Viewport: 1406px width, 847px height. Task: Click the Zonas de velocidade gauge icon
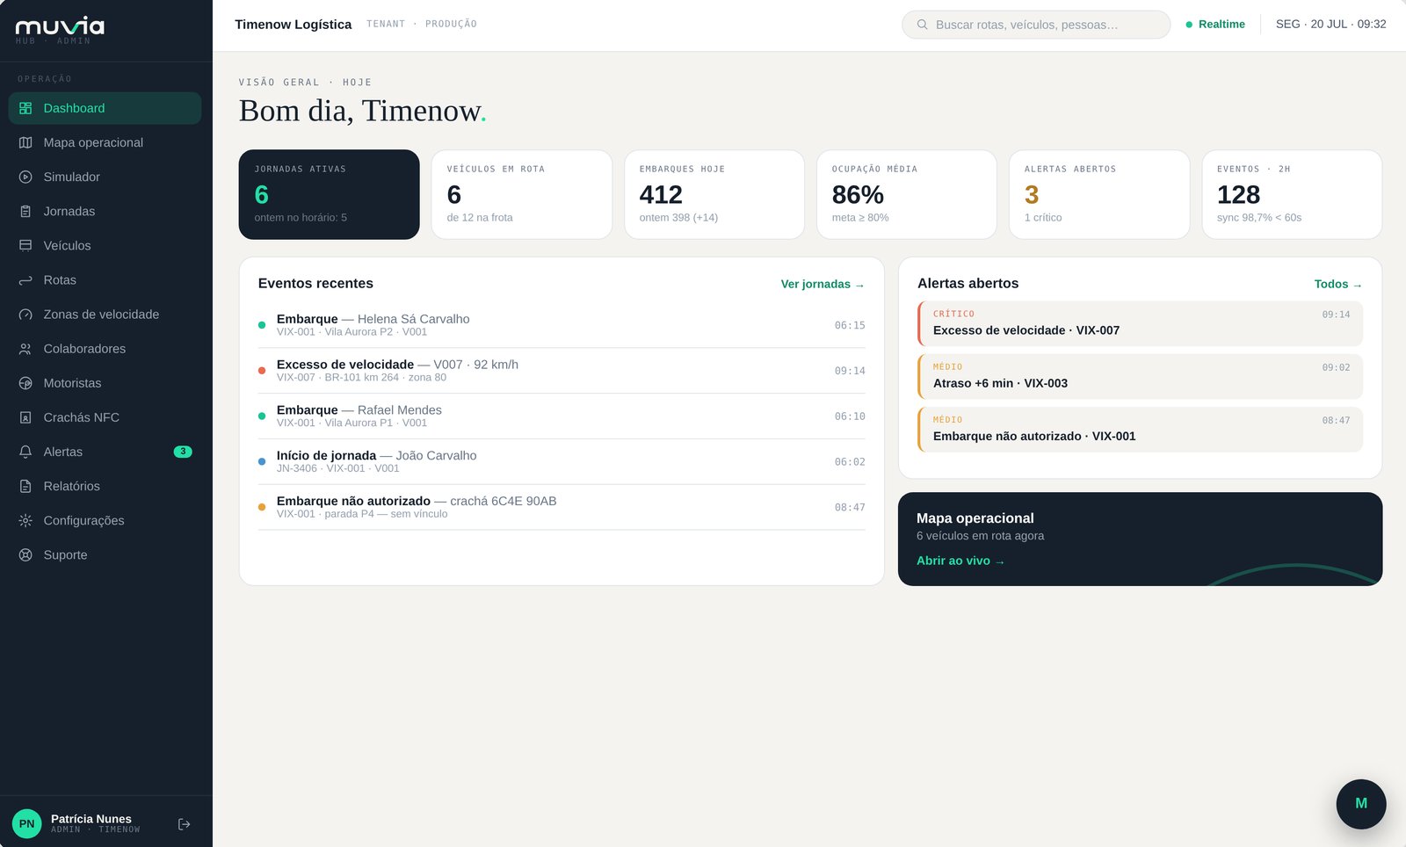25,315
